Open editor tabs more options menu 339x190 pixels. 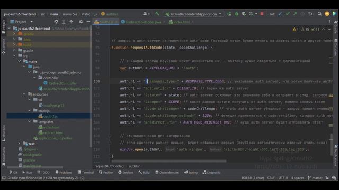click(x=329, y=22)
